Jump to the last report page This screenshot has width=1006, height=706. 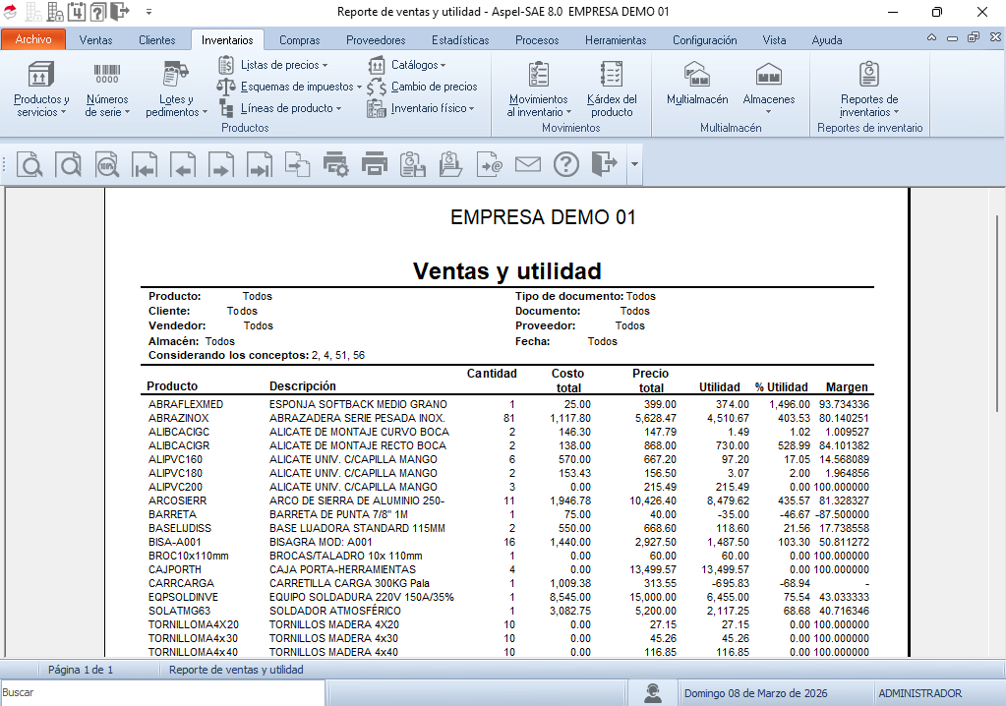[x=259, y=165]
